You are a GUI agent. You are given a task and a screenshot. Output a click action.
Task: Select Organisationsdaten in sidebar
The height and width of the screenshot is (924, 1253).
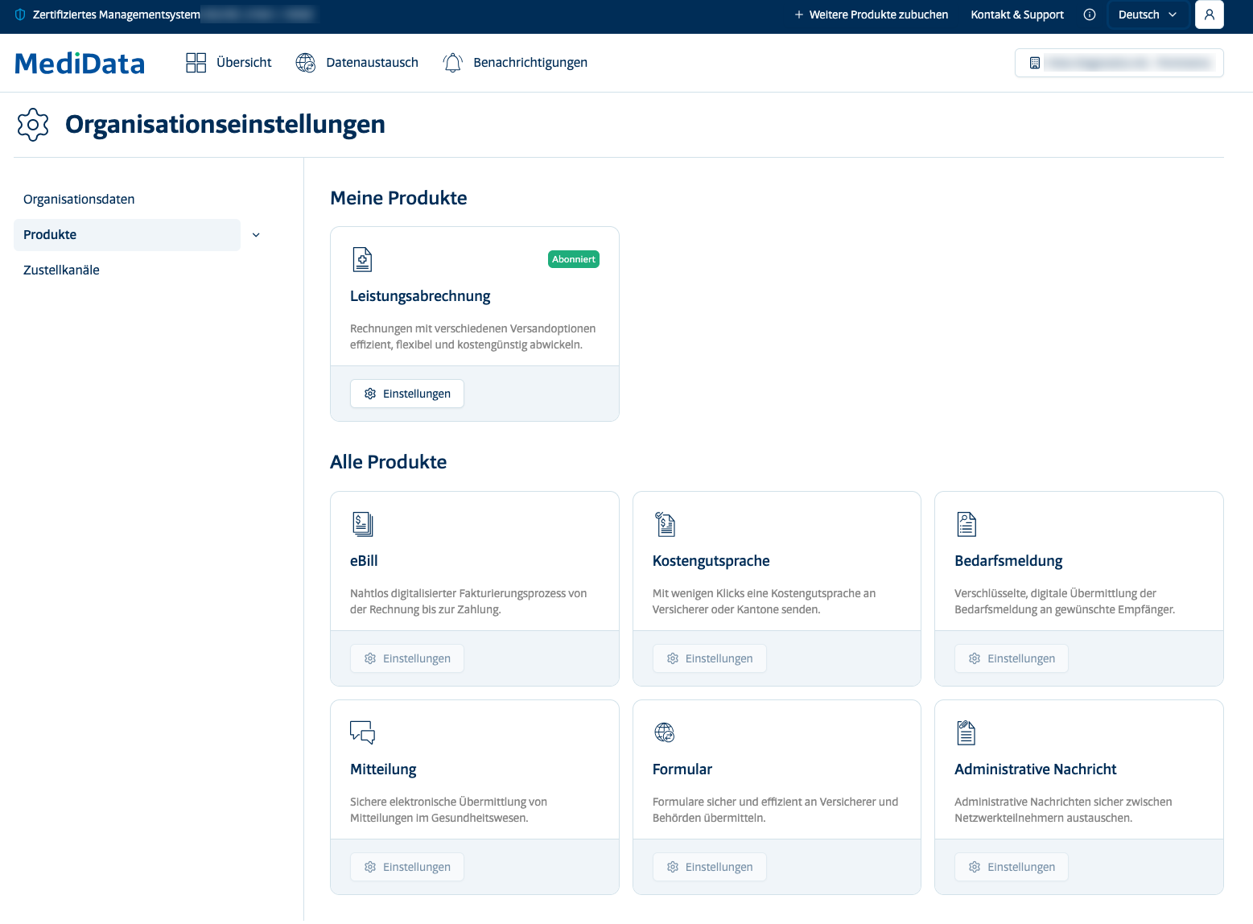click(x=79, y=200)
